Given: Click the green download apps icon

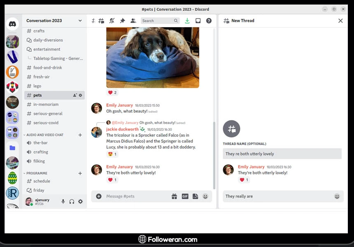Looking at the screenshot, I should 187,21.
